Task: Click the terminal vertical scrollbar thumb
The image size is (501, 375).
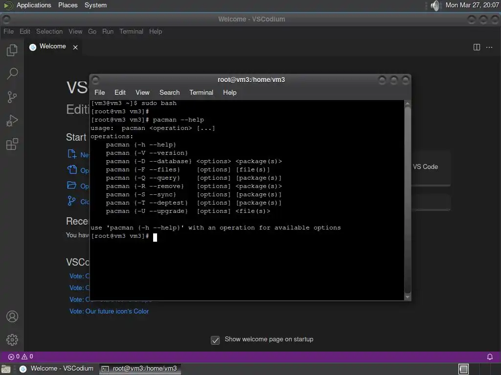Action: [408, 200]
